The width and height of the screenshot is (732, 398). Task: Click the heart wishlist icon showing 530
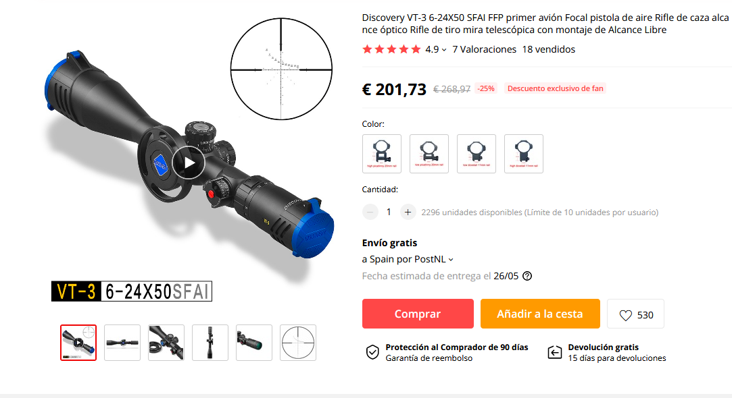(626, 315)
